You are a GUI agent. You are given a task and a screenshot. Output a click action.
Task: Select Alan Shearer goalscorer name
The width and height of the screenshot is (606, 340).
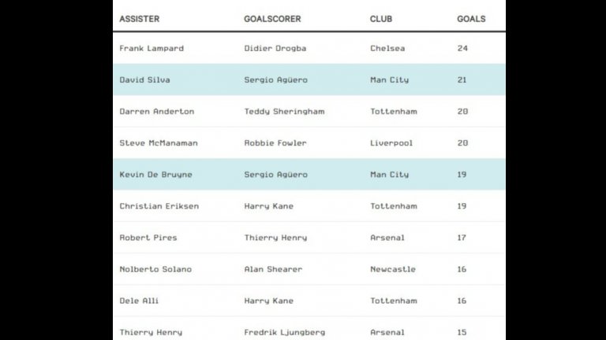[273, 269]
